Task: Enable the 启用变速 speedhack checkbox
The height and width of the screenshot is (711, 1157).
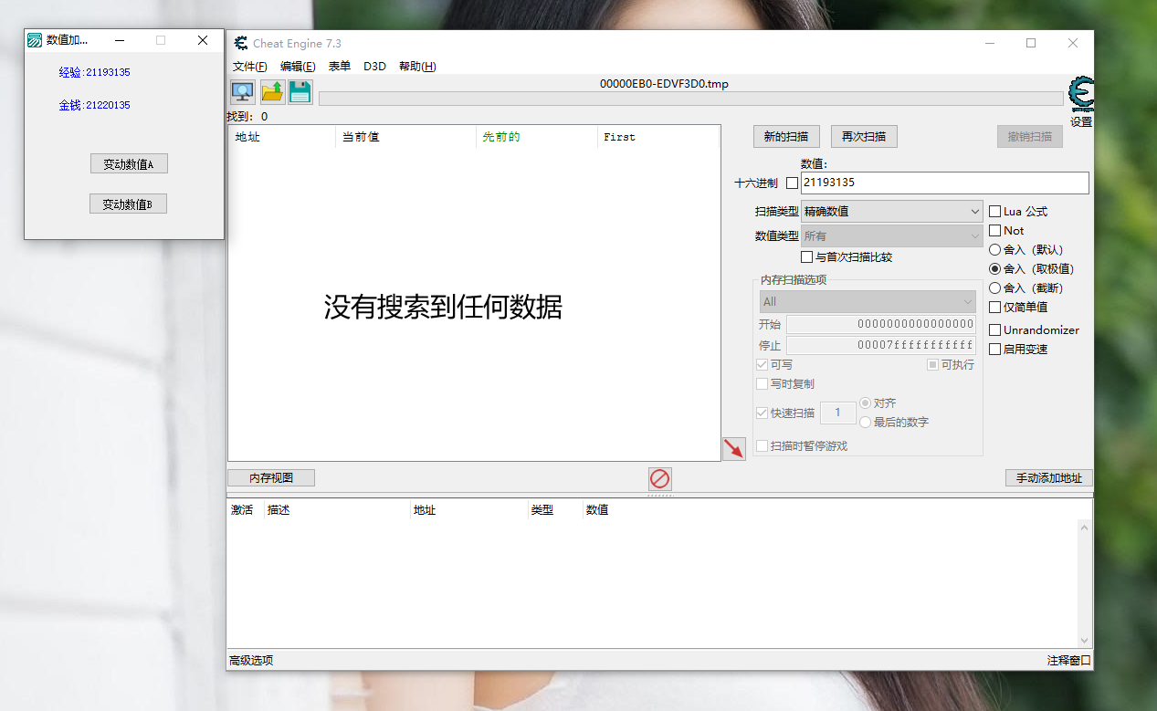Action: [x=995, y=349]
